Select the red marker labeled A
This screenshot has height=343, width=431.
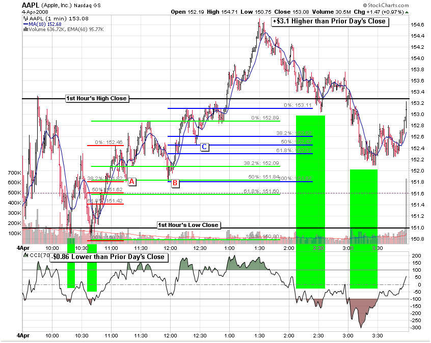[x=131, y=182]
